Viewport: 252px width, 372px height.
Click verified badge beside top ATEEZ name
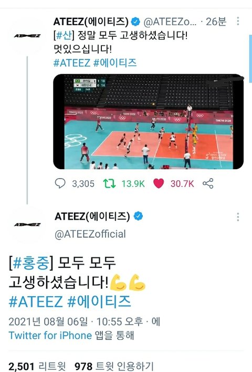[x=135, y=22]
